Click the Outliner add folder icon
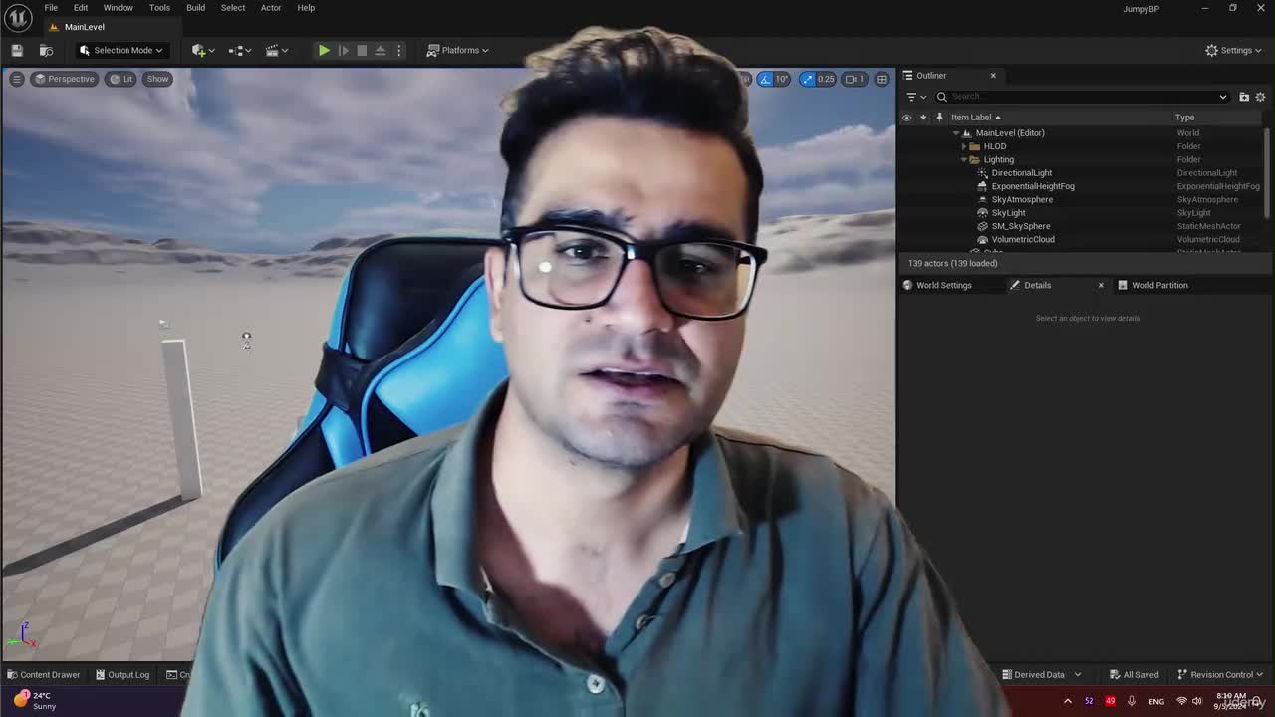The width and height of the screenshot is (1275, 717). [x=1244, y=97]
